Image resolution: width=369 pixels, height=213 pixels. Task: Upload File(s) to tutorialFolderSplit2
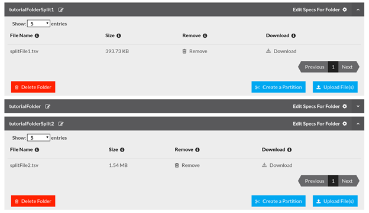tap(335, 201)
